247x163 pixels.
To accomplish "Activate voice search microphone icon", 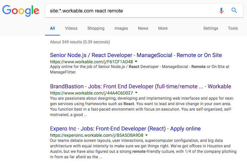I will pyautogui.click(x=221, y=11).
